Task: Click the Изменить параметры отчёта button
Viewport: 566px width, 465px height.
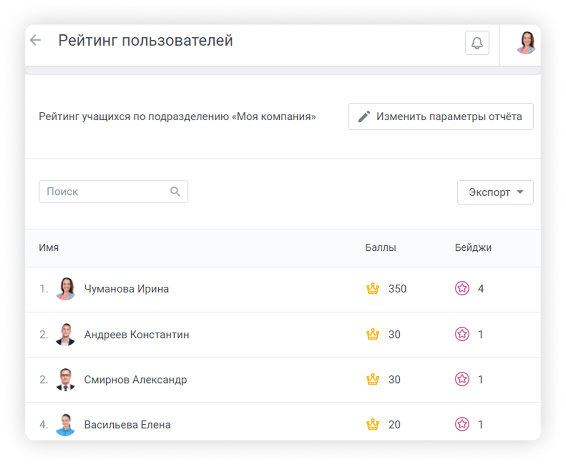Action: 440,117
